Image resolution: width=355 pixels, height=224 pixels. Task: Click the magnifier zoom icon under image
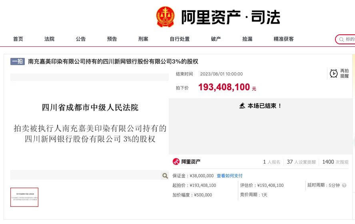point(165,176)
